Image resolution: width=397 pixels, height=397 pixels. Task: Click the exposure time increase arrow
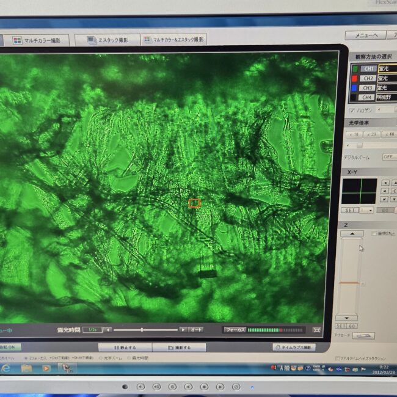tap(182, 330)
